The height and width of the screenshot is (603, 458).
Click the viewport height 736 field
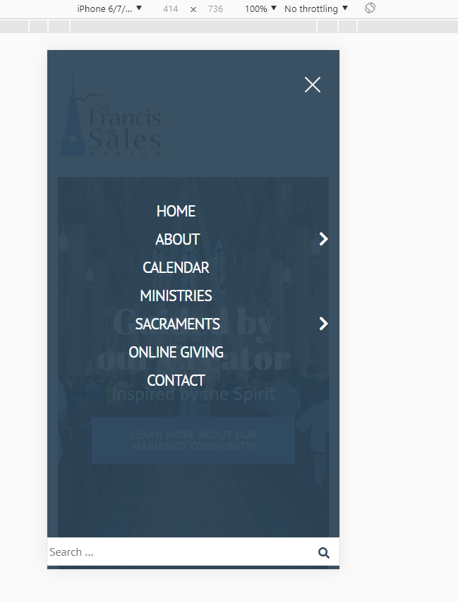click(215, 9)
